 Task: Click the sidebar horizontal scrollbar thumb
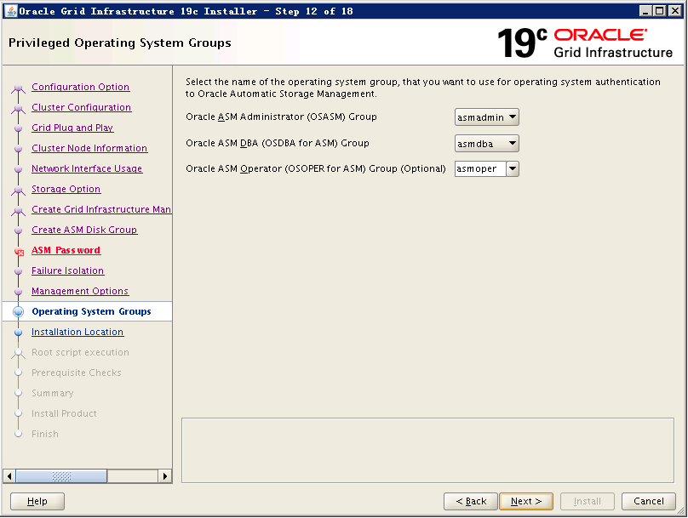coord(61,476)
